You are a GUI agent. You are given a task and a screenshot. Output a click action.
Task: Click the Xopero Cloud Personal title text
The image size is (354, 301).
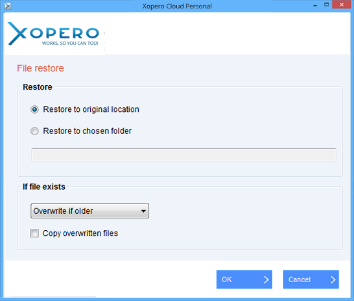pyautogui.click(x=177, y=6)
